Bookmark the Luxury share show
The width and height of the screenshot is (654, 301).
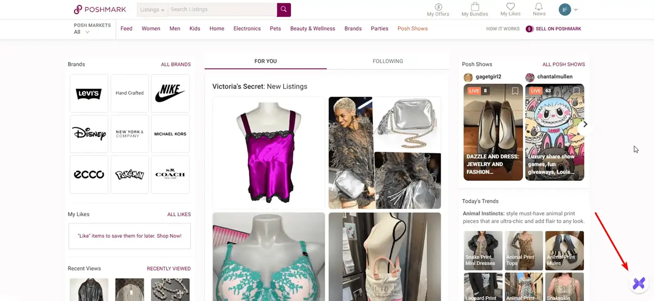pos(576,91)
